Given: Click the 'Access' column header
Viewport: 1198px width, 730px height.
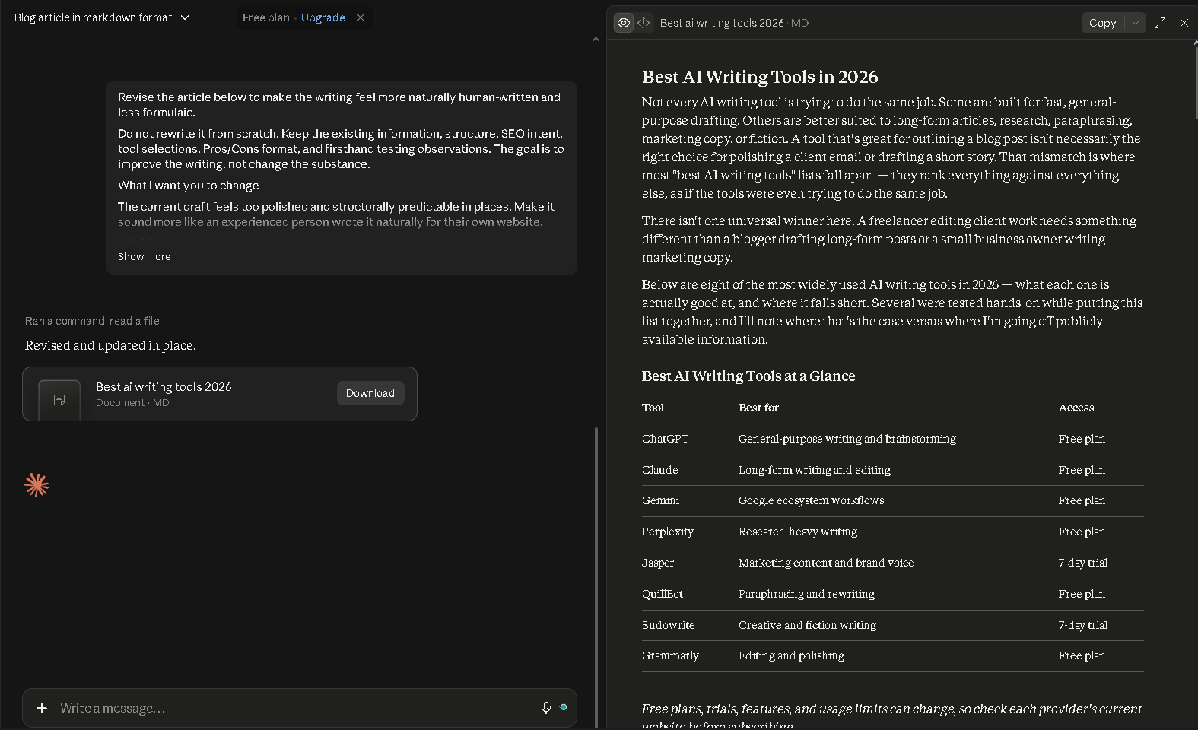Looking at the screenshot, I should pyautogui.click(x=1076, y=408).
